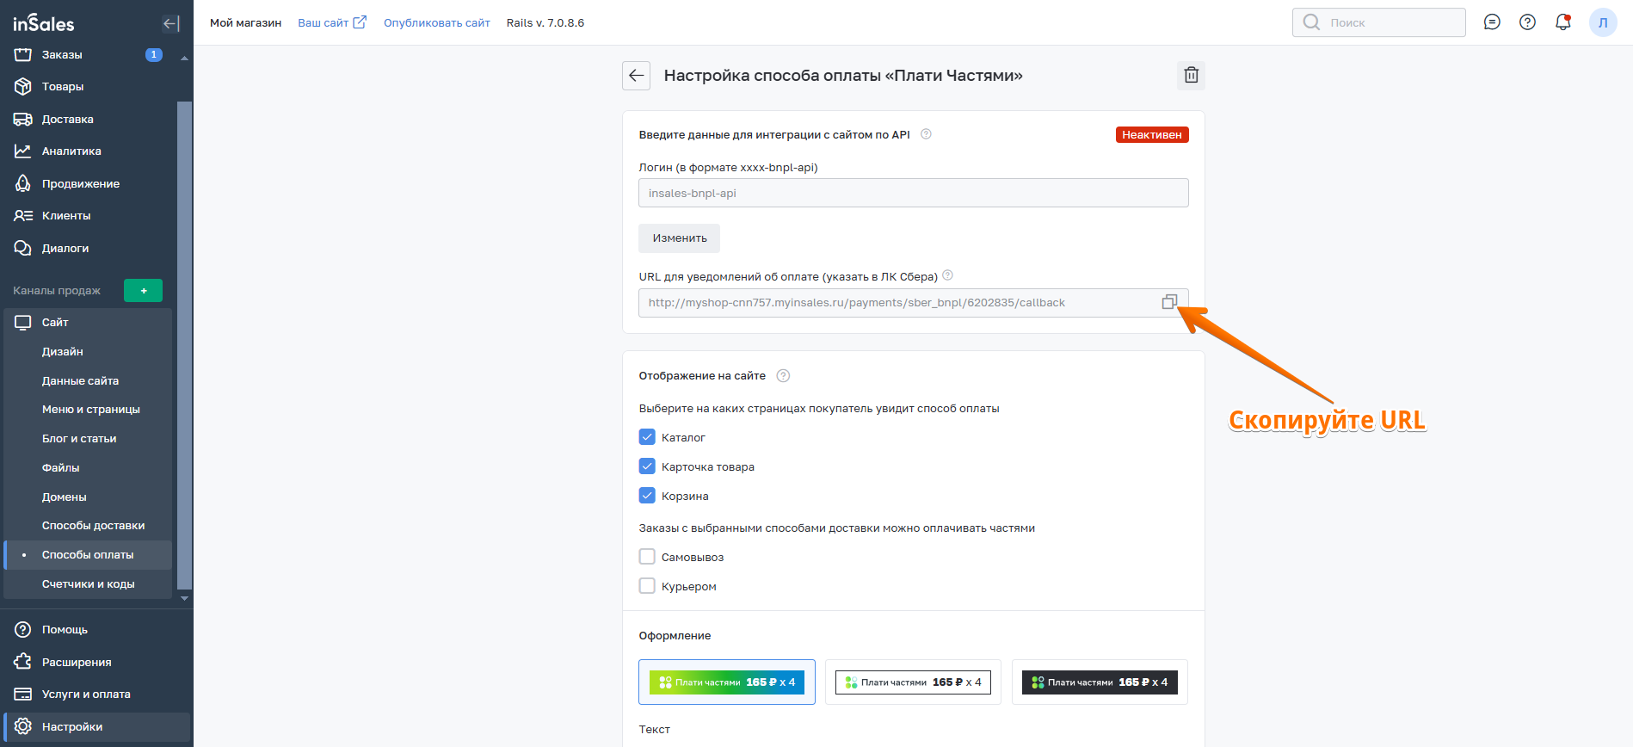Delete payment method via trash icon

pos(1191,76)
